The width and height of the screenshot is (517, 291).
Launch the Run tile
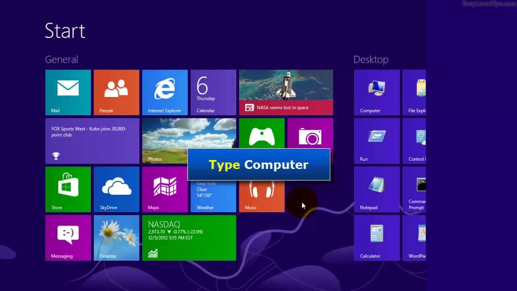point(376,141)
